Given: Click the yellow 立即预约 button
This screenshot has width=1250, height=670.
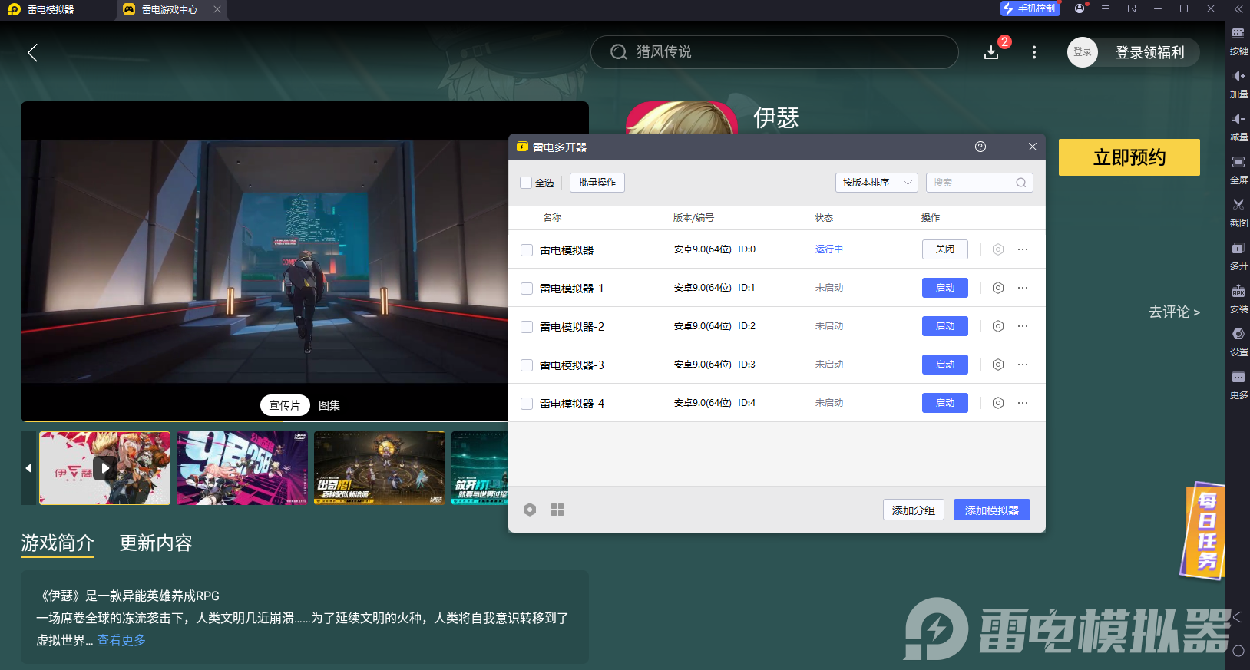Looking at the screenshot, I should [x=1129, y=157].
